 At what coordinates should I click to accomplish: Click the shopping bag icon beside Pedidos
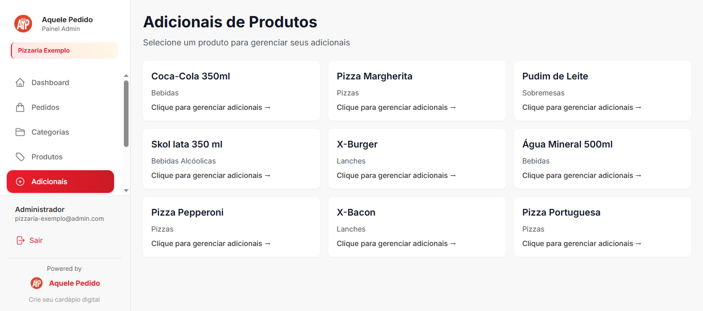click(20, 107)
